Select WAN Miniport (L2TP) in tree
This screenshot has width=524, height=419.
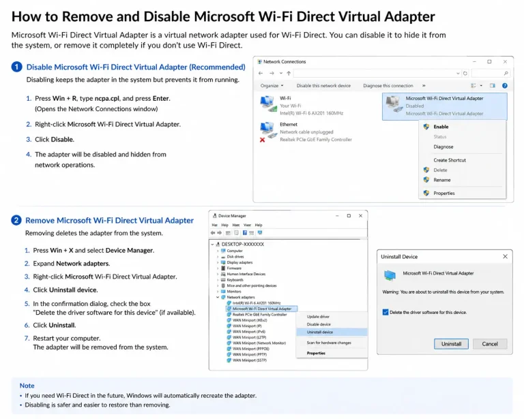point(249,337)
